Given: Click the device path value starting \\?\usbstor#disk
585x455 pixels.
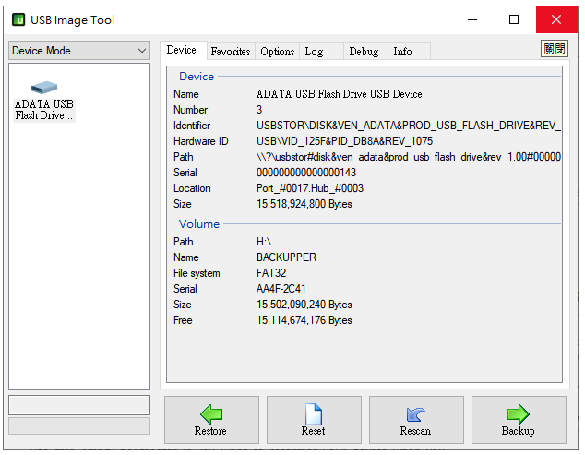Looking at the screenshot, I should tap(409, 157).
